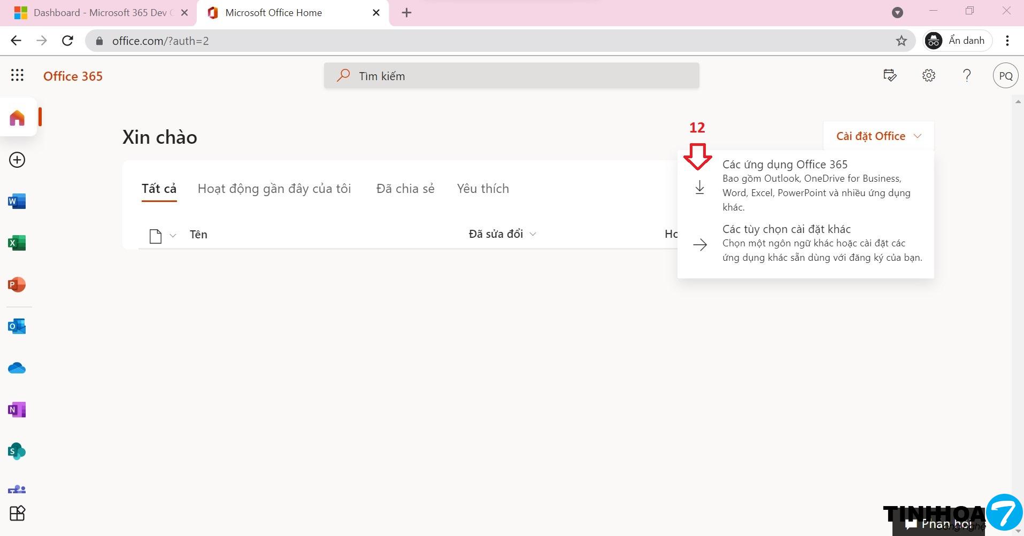Click the arrow icon for other install options
Viewport: 1024px width, 536px height.
[700, 245]
